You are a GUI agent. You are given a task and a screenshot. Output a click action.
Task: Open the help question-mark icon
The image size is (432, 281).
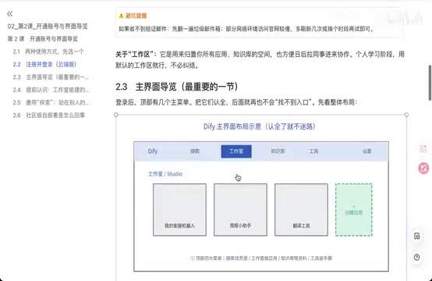click(x=417, y=258)
